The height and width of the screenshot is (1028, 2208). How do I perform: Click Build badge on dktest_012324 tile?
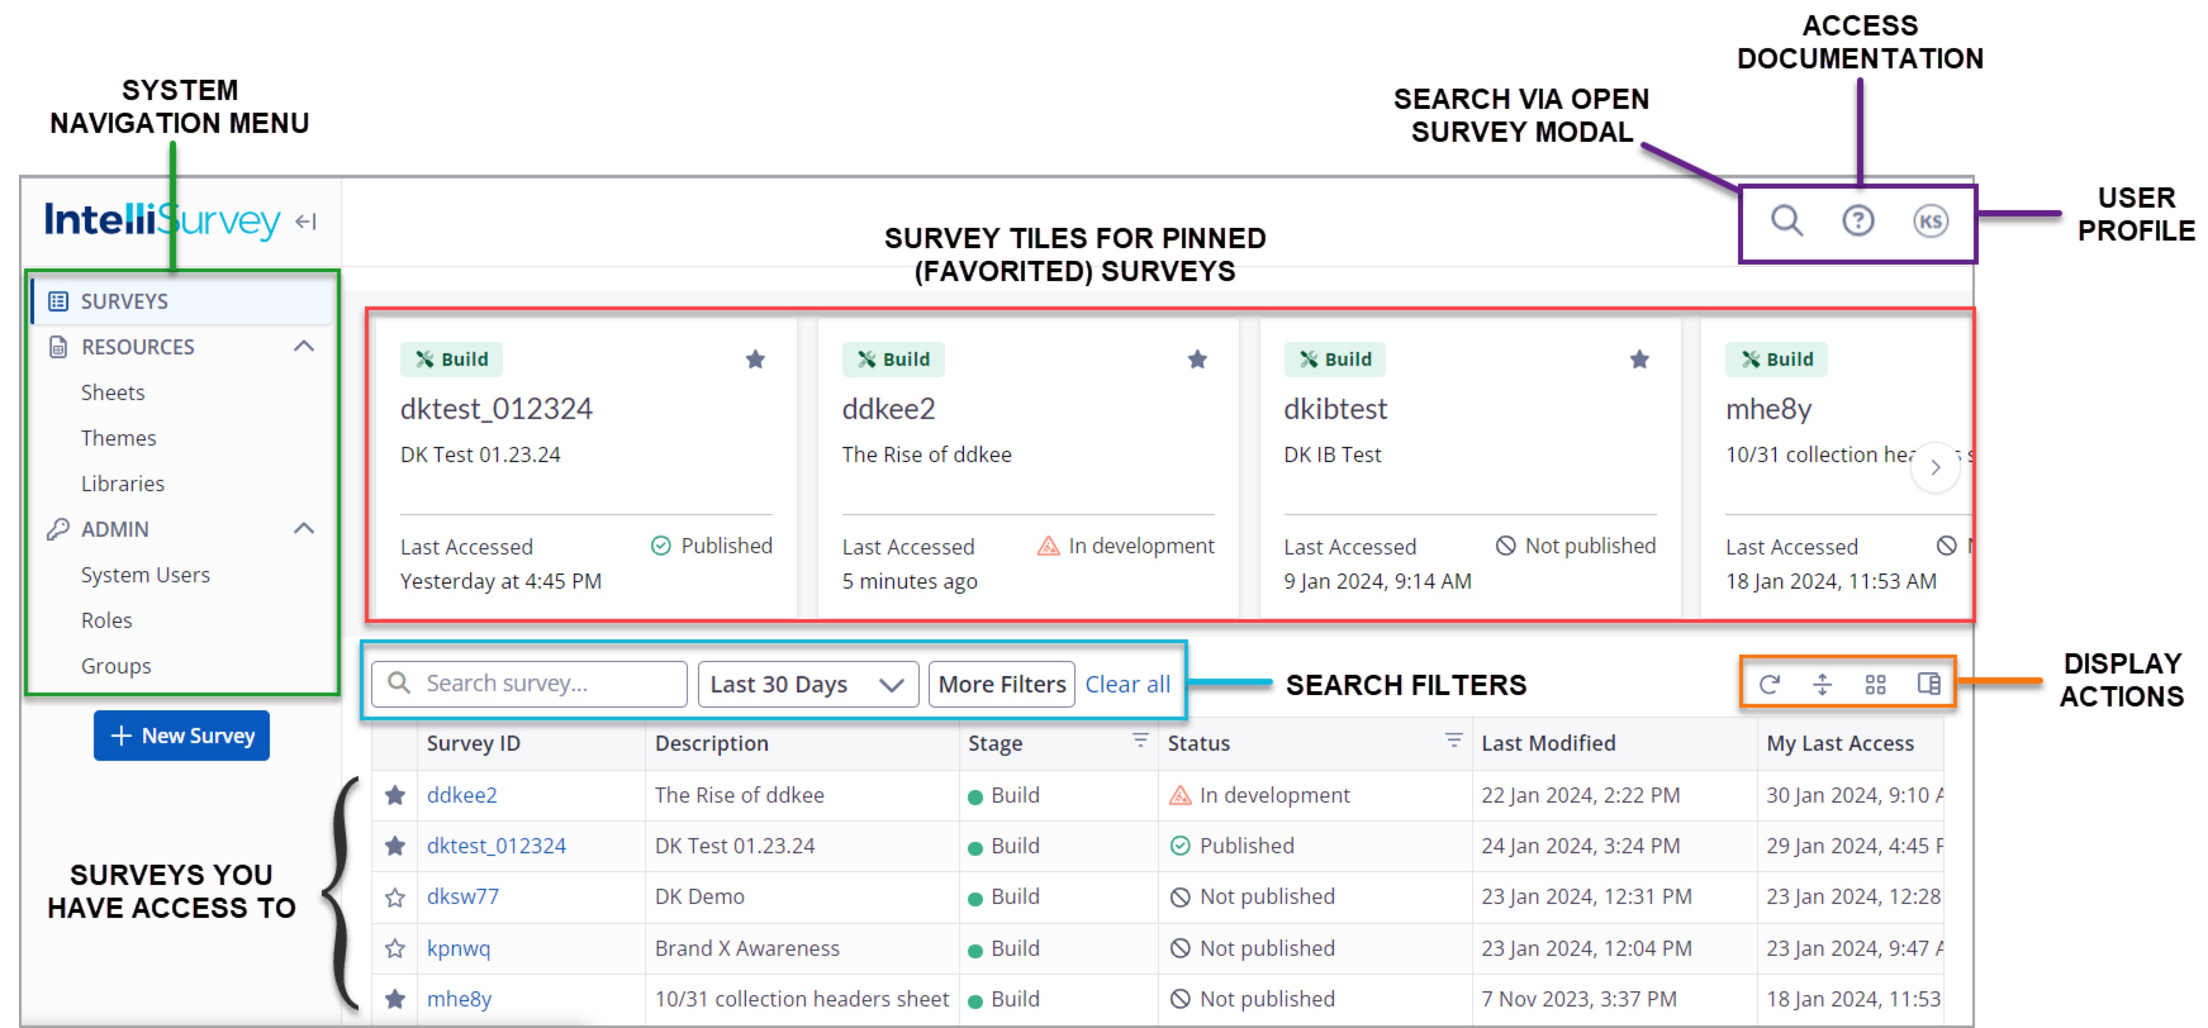coord(452,359)
